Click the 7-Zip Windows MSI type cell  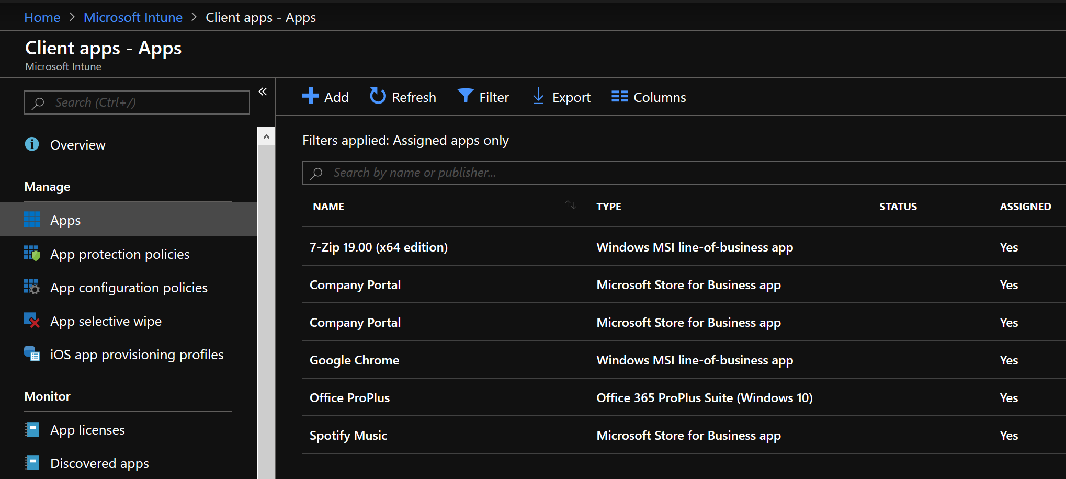point(695,247)
